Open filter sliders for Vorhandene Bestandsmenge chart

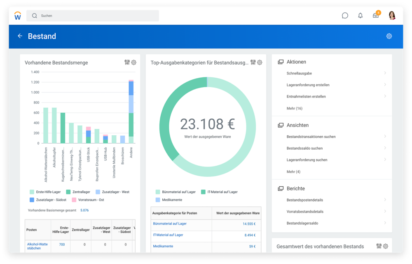[127, 63]
